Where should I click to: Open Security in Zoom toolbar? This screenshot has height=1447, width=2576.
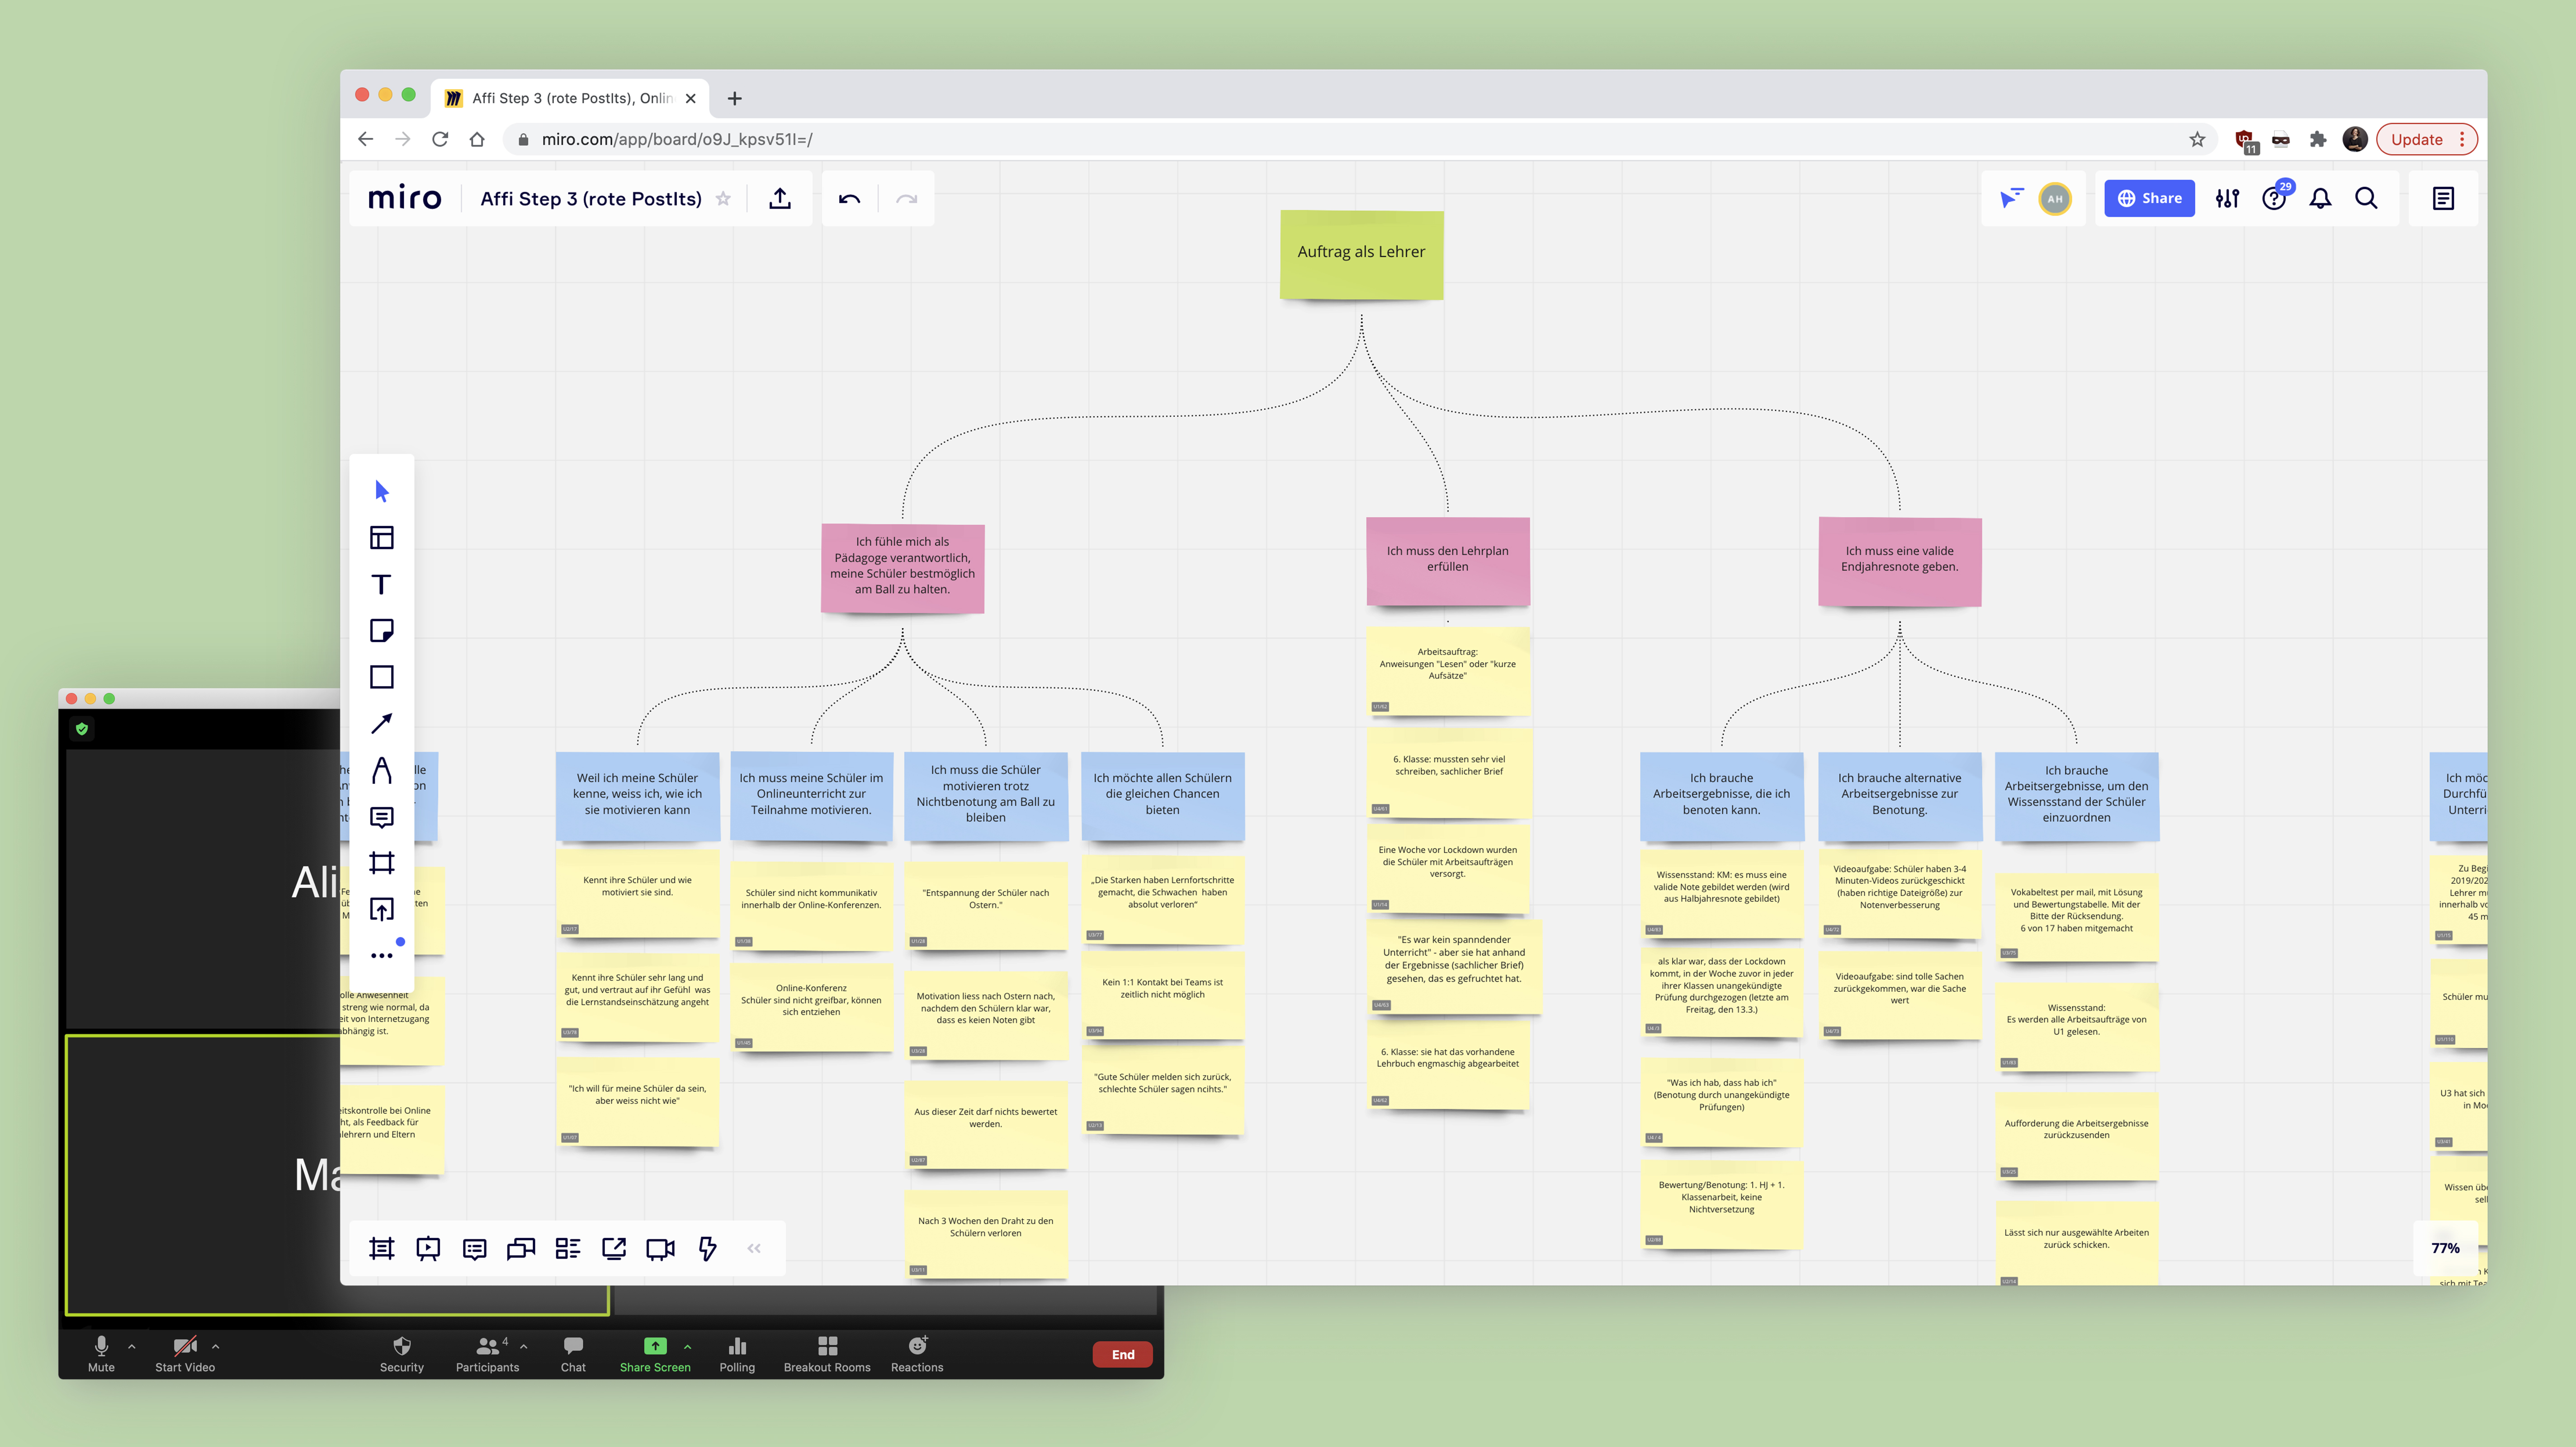pos(402,1354)
